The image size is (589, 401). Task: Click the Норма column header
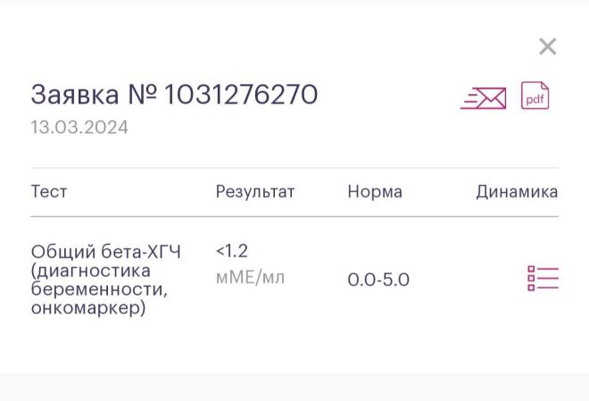(375, 192)
